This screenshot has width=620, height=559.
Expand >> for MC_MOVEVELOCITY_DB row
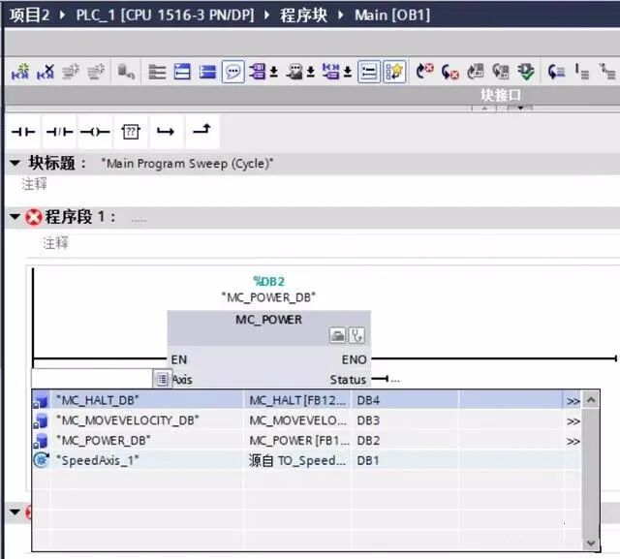(x=573, y=421)
